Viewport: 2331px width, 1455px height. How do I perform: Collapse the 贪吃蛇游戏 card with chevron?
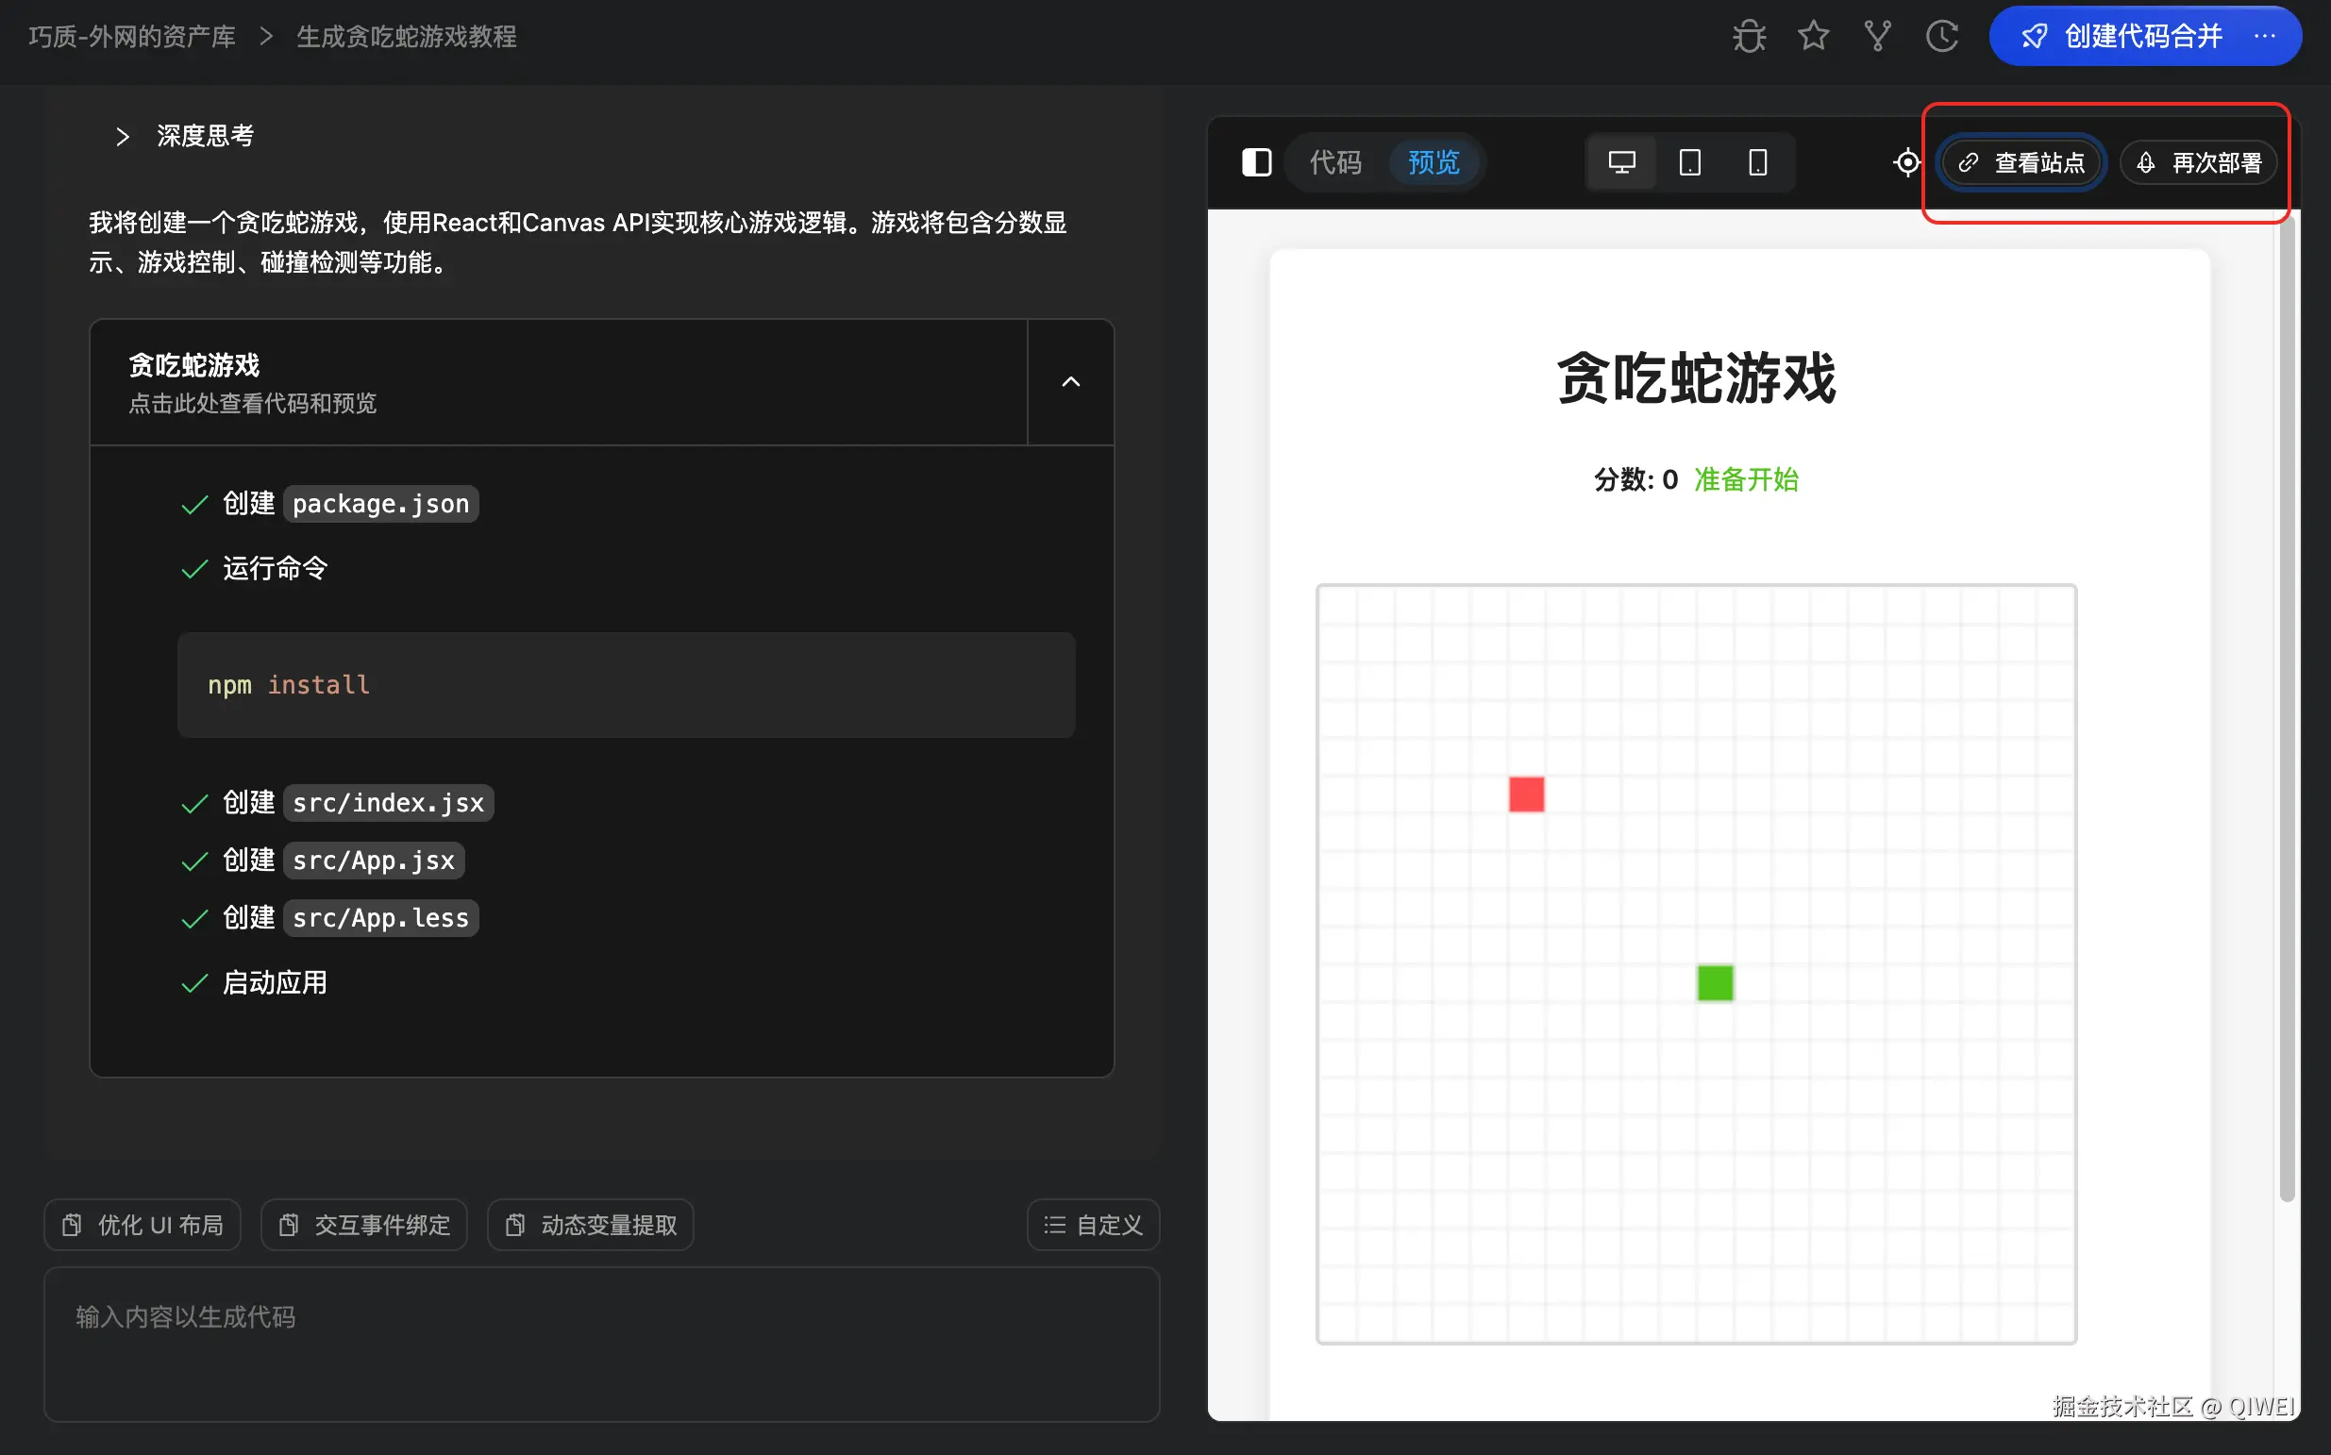(1070, 382)
